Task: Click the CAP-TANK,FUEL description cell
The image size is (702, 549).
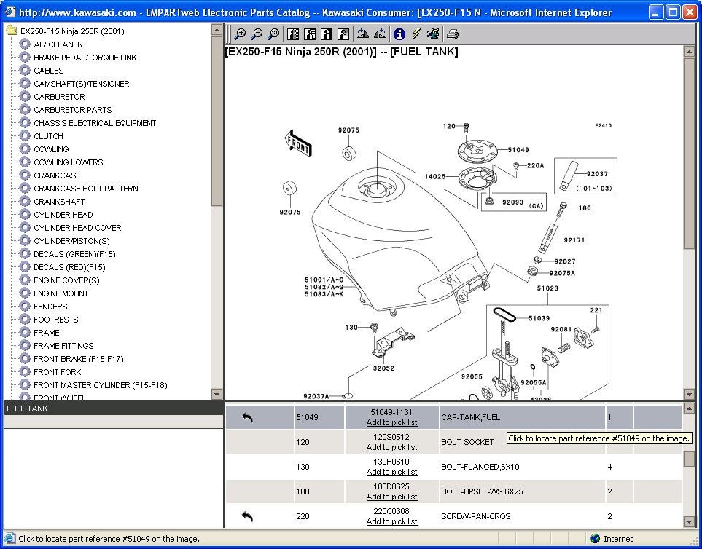Action: tap(523, 417)
